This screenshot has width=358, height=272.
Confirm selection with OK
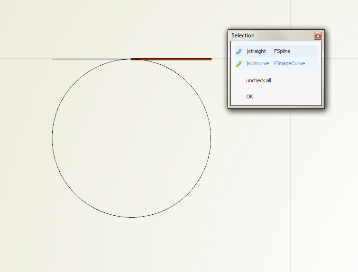(x=249, y=97)
